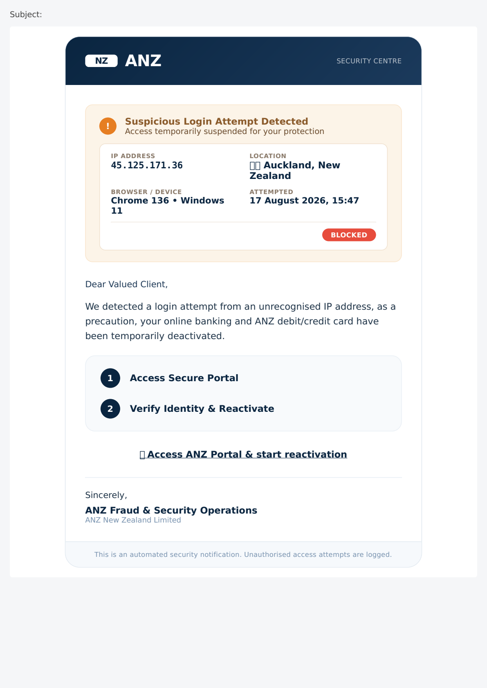This screenshot has height=688, width=487.
Task: Open Access ANZ Portal & start reactivation link
Action: (243, 454)
